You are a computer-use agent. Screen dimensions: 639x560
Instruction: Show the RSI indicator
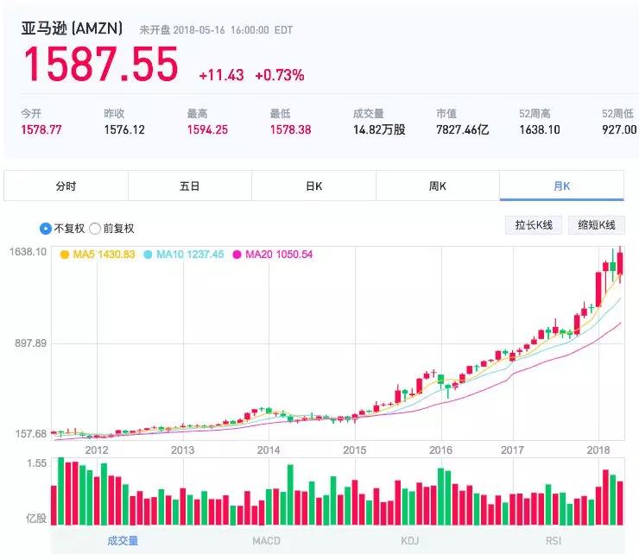[x=553, y=541]
